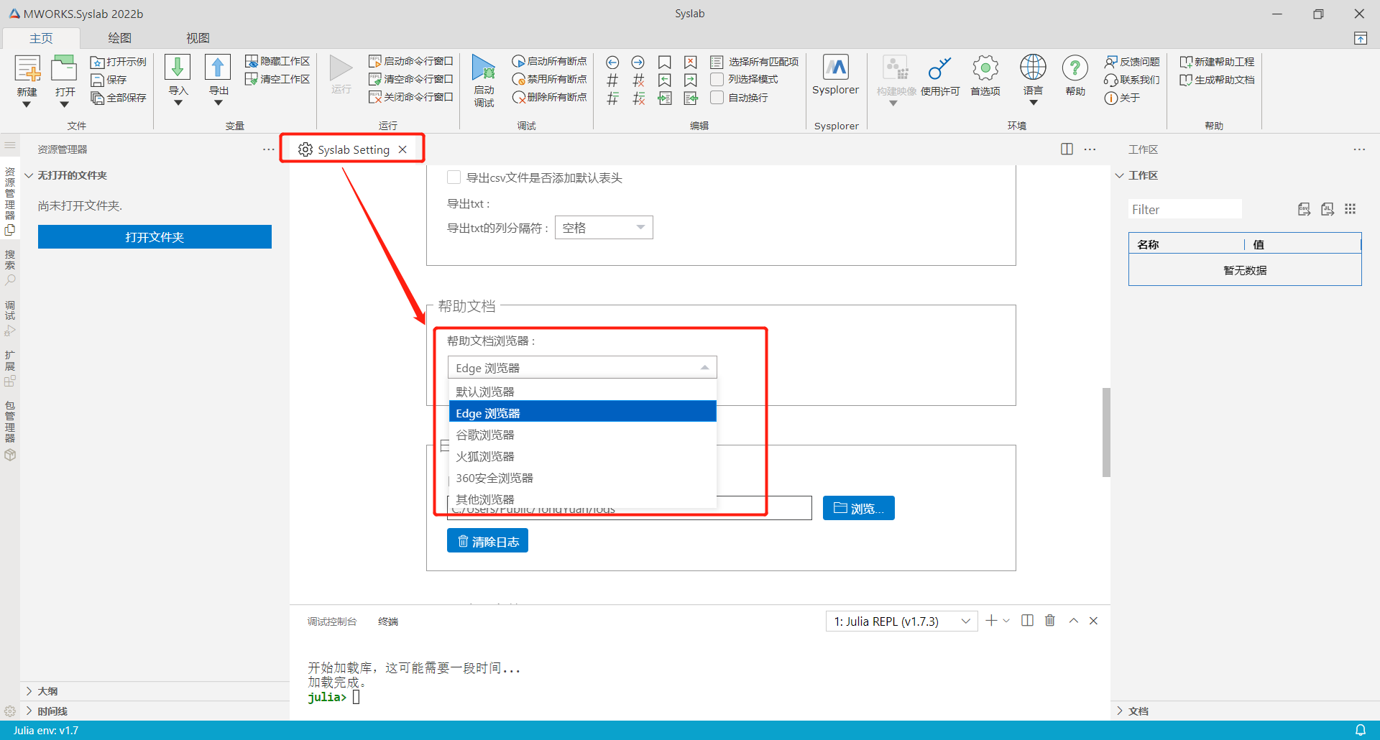The image size is (1380, 740).
Task: Start debugging with the 启动调试 icon
Action: [484, 68]
